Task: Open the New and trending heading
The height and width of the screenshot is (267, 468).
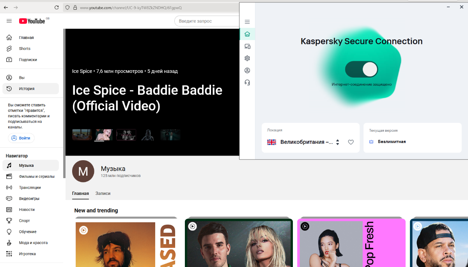Action: tap(96, 210)
